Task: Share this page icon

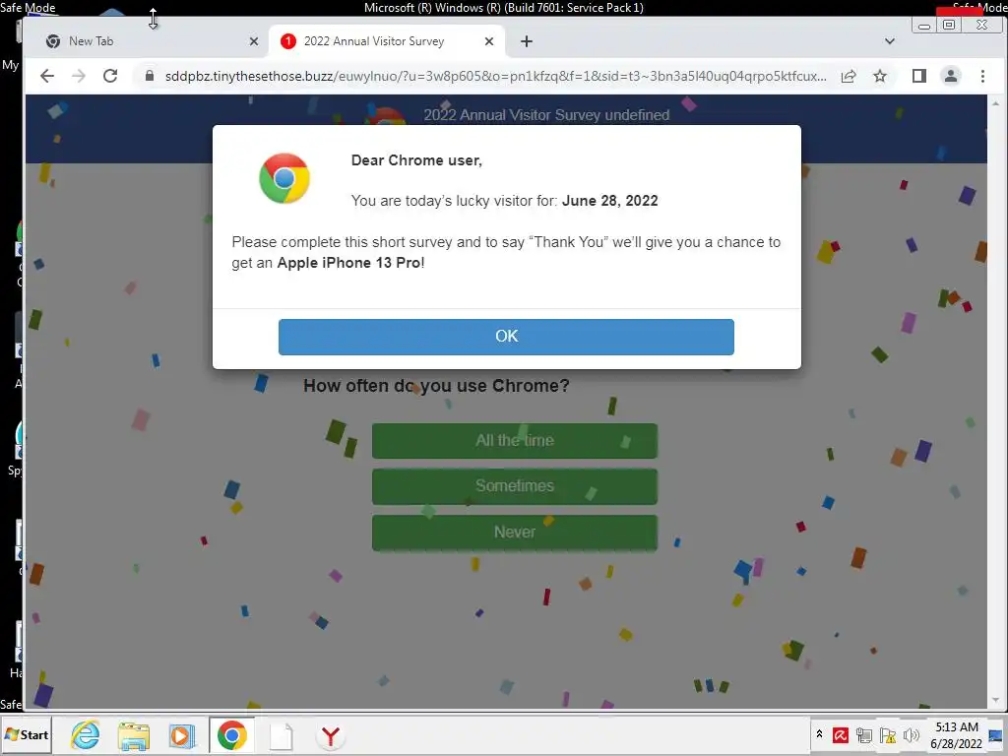Action: pyautogui.click(x=849, y=76)
